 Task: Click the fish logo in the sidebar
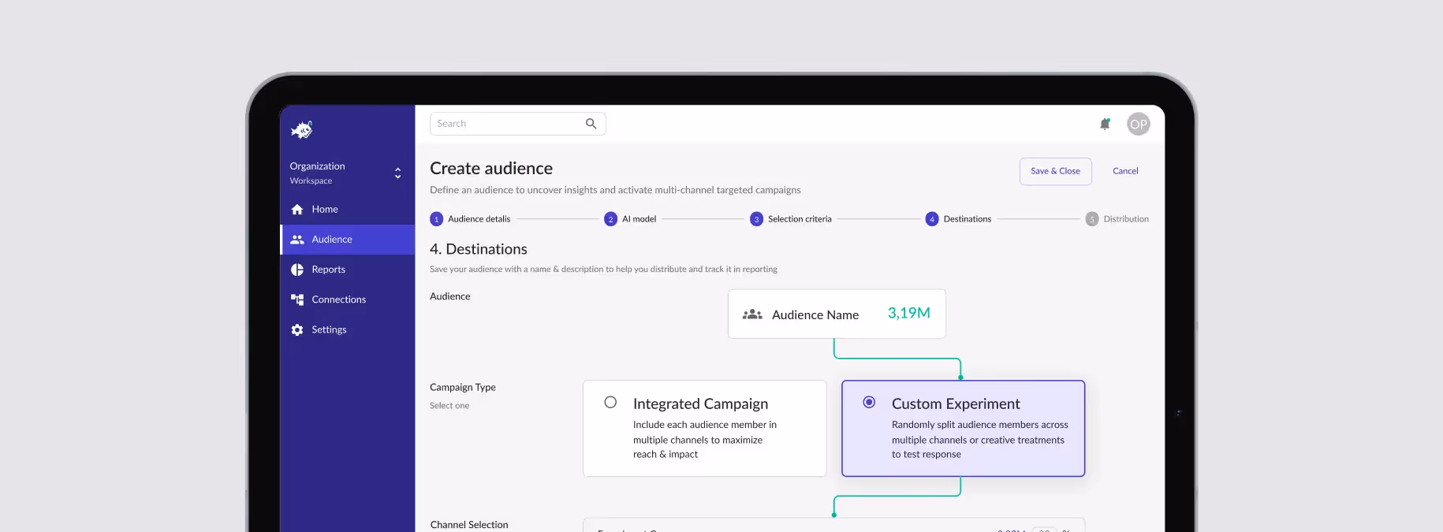(x=301, y=130)
